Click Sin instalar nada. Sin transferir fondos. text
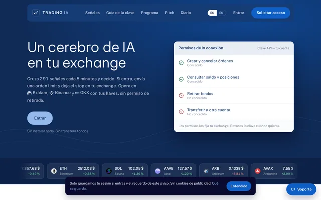 58,131
